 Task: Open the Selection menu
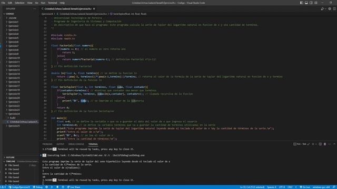(19, 3)
